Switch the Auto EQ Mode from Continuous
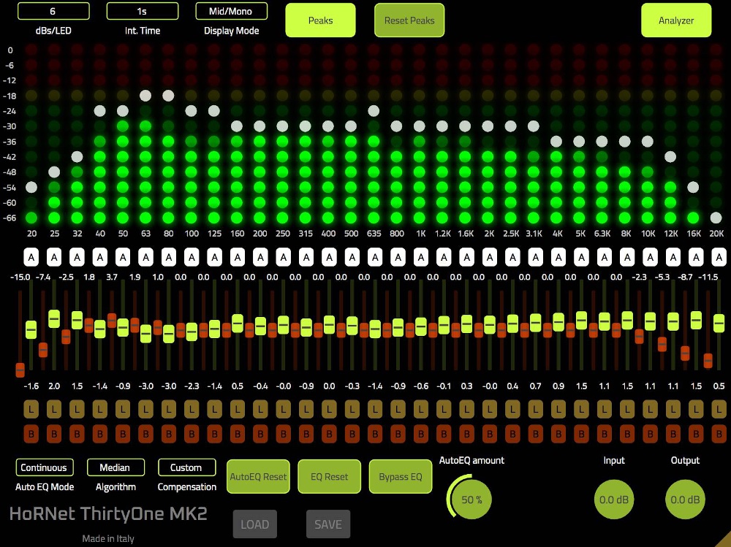731x547 pixels. 44,467
